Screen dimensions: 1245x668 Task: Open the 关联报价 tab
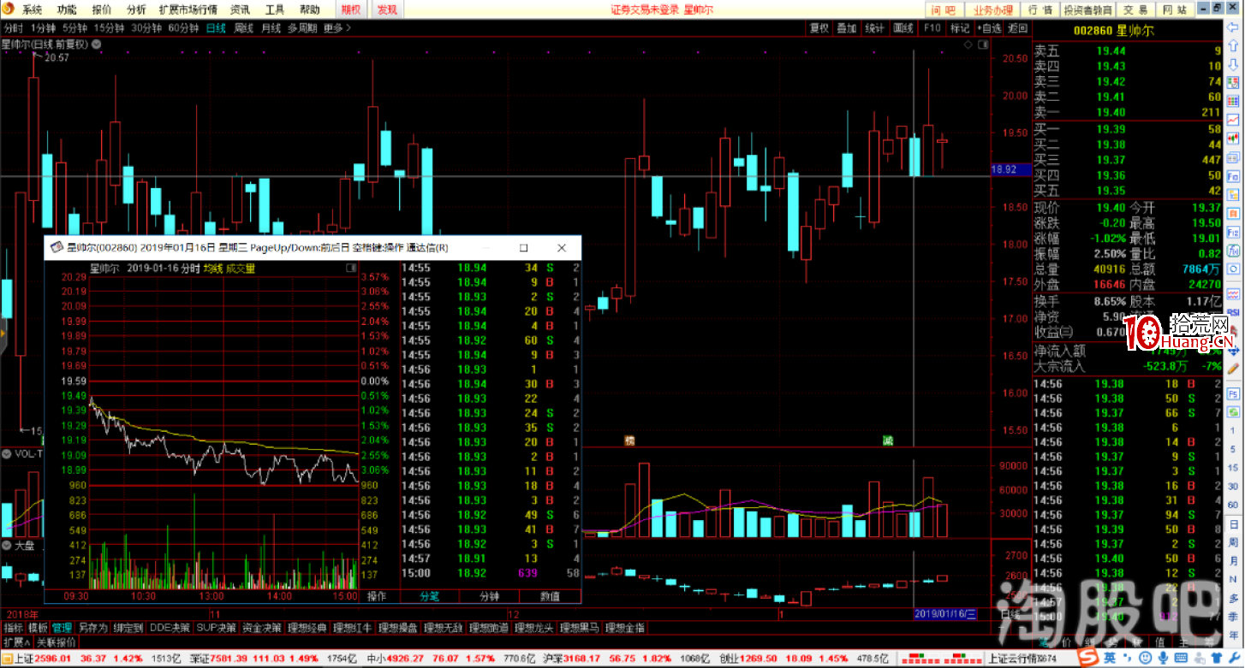click(x=56, y=641)
